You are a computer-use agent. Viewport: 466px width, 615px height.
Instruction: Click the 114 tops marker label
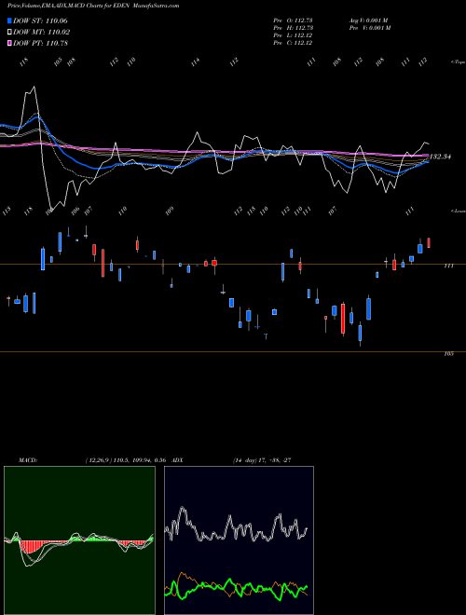coord(196,62)
